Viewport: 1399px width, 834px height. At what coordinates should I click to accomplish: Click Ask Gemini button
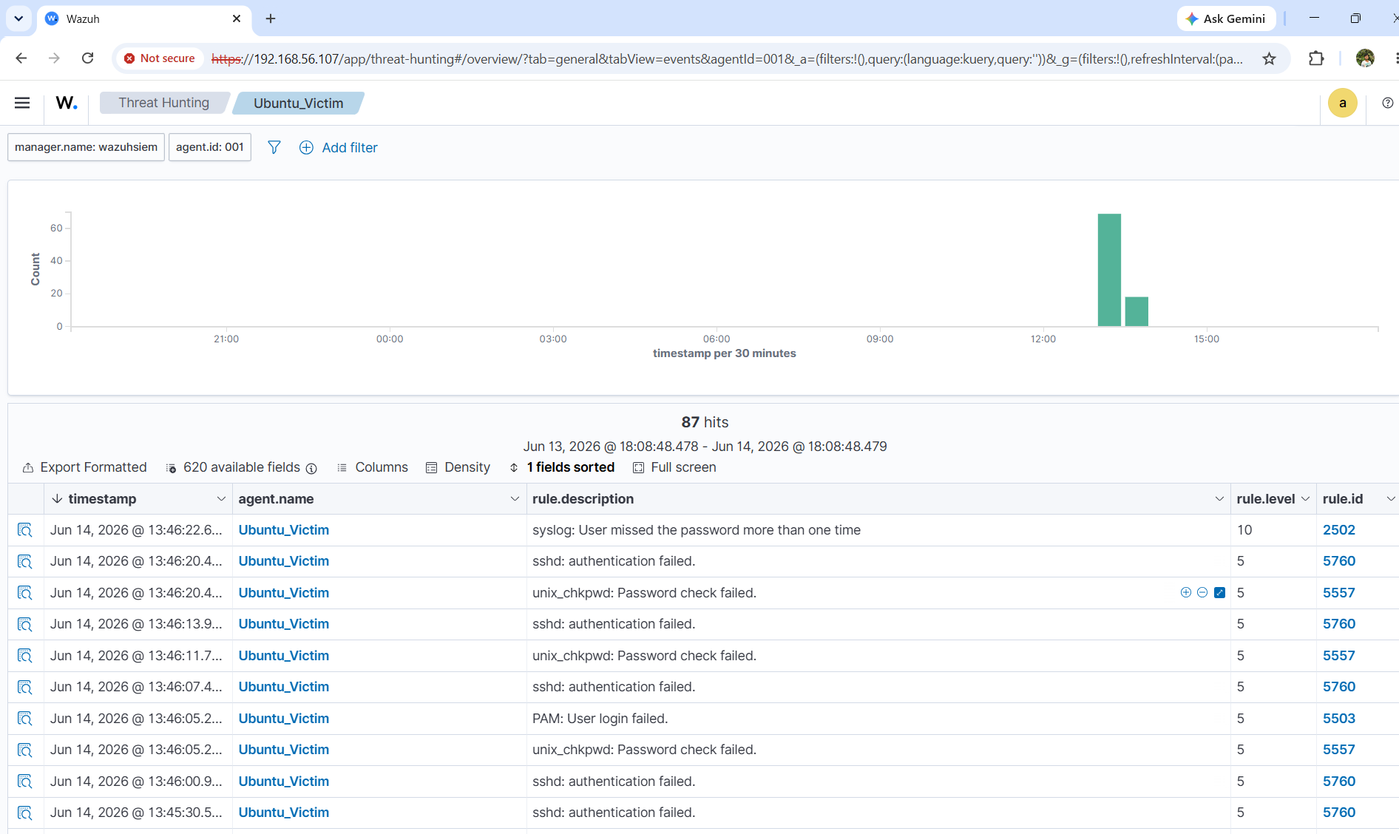1226,18
